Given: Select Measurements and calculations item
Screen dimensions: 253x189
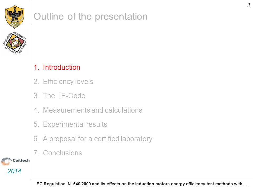Looking at the screenshot, I should pyautogui.click(x=93, y=110).
